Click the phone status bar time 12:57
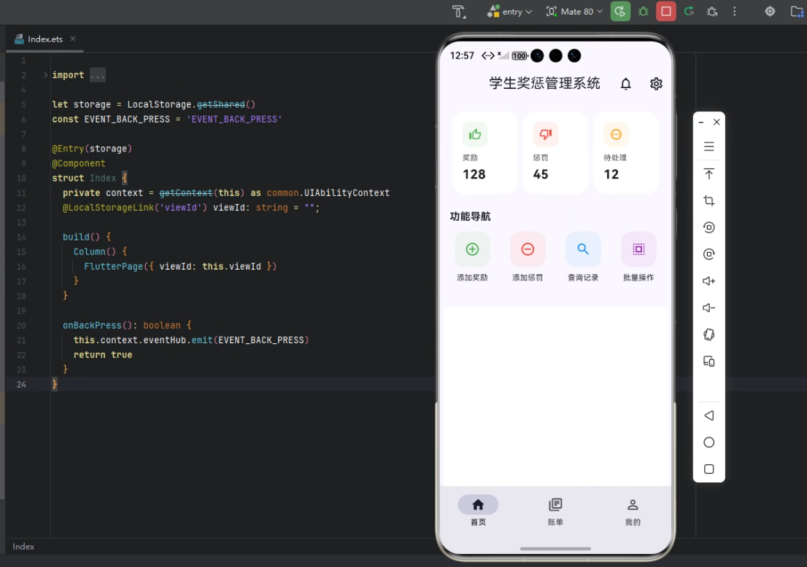Screen dimensions: 807x567 462,55
